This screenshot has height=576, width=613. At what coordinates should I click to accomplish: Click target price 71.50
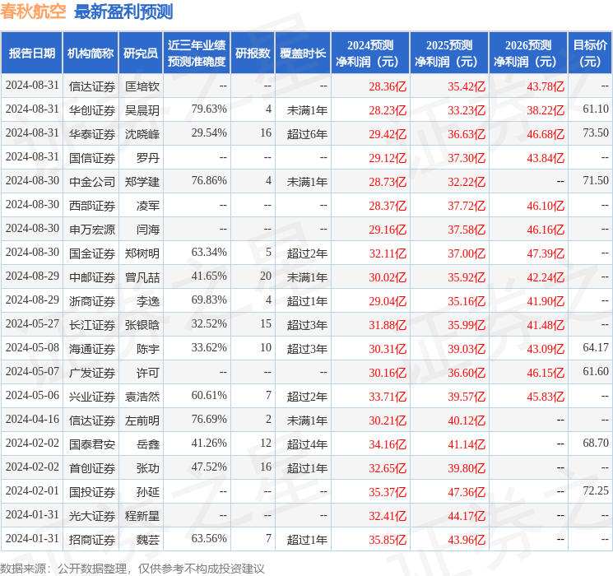coord(596,181)
